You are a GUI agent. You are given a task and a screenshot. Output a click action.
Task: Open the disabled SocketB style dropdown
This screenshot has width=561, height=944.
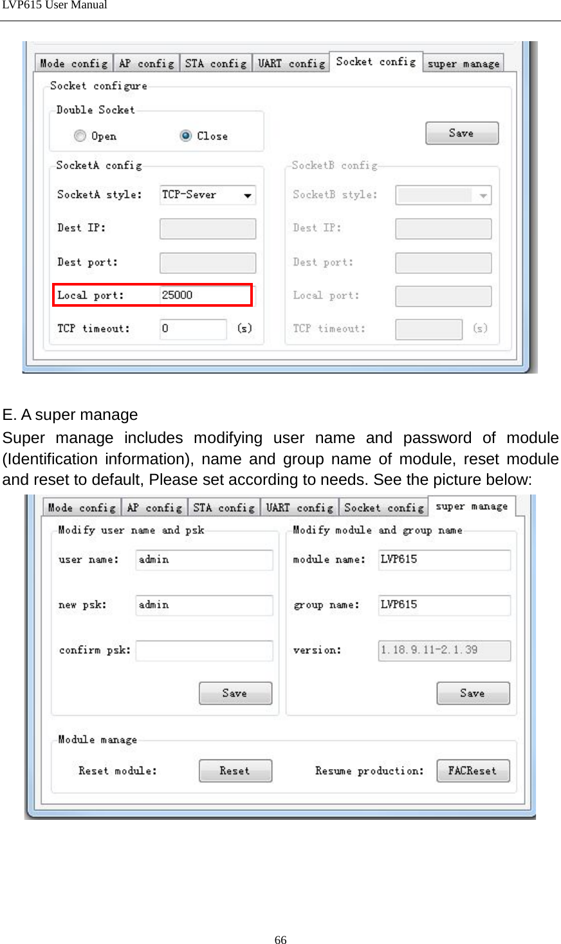click(x=443, y=195)
